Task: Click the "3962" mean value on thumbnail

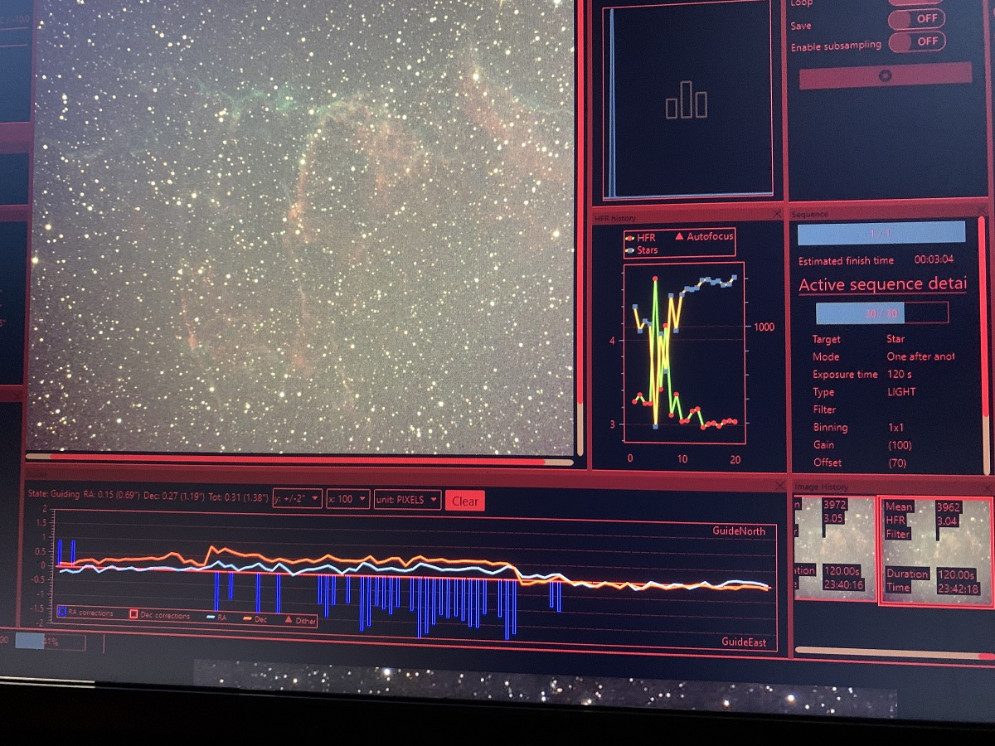Action: [949, 507]
